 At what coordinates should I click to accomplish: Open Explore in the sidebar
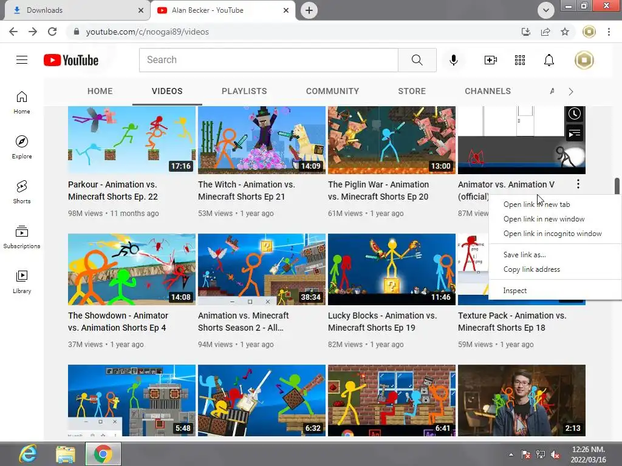22,147
